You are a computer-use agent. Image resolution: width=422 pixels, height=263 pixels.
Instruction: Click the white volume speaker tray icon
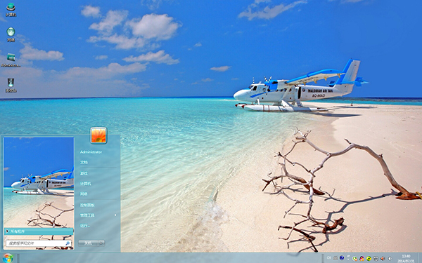coord(390,258)
